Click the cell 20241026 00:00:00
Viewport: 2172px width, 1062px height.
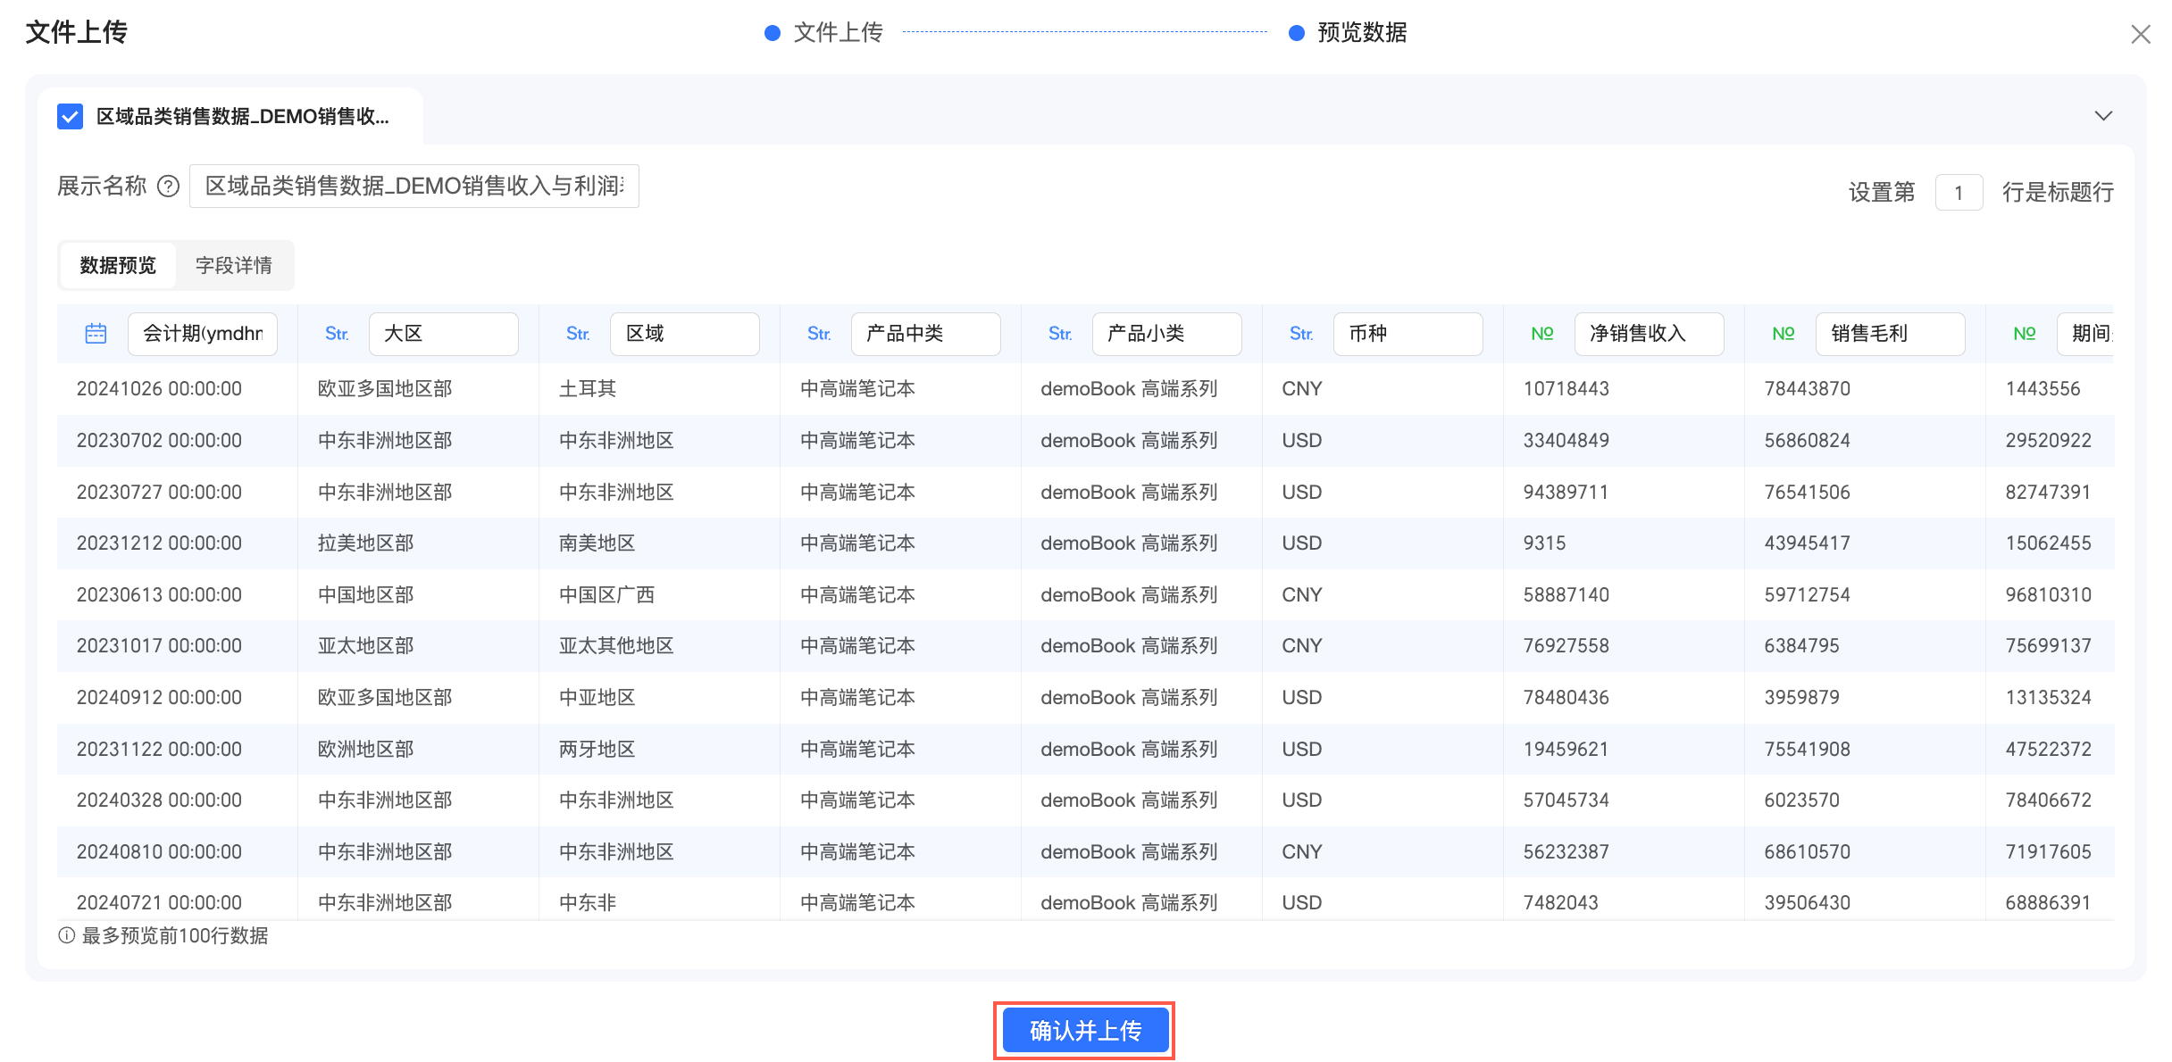click(x=159, y=389)
